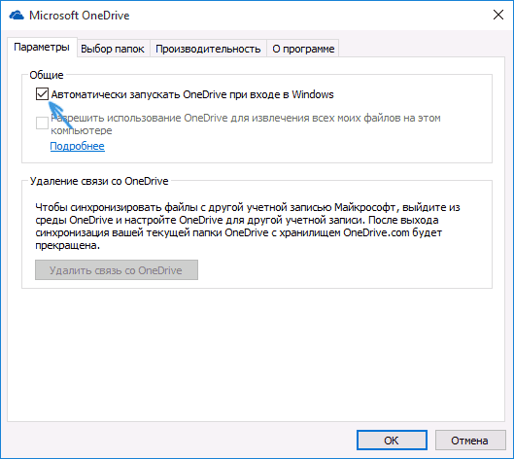This screenshot has height=459, width=514.
Task: Click the Удалить связь со OneDrive button
Action: tap(117, 270)
